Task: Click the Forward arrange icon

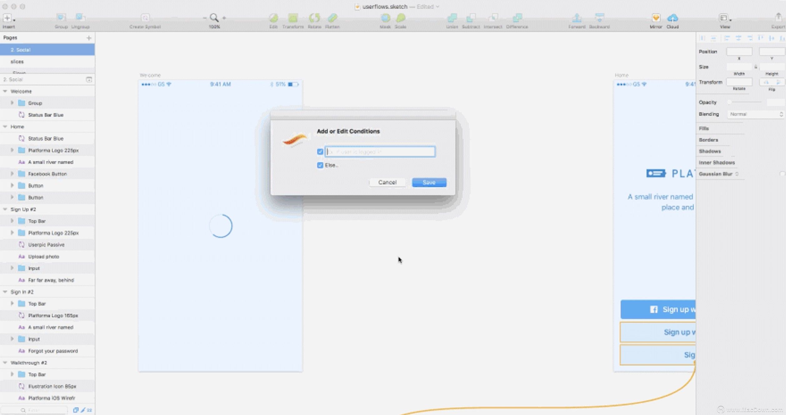Action: (x=577, y=18)
